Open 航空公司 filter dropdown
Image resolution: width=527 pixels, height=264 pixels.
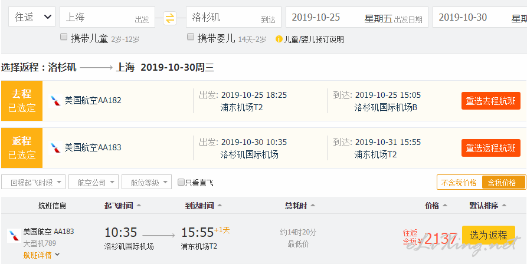[x=93, y=182]
